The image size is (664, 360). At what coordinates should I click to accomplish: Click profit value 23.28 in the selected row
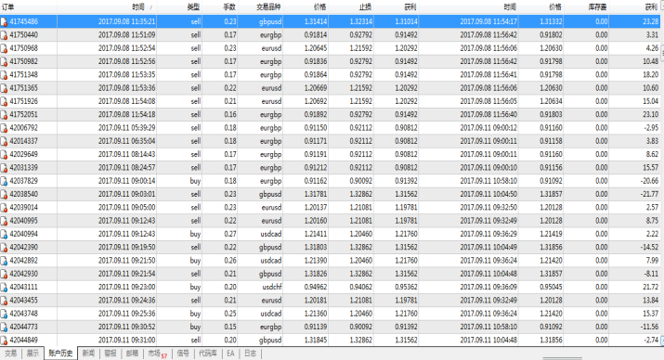(x=650, y=21)
